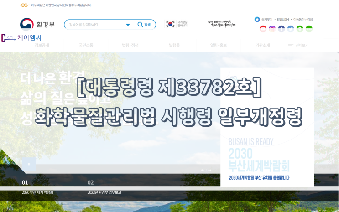The width and height of the screenshot is (339, 212).
Task: Open the Naver Blog green icon
Action: point(309,29)
